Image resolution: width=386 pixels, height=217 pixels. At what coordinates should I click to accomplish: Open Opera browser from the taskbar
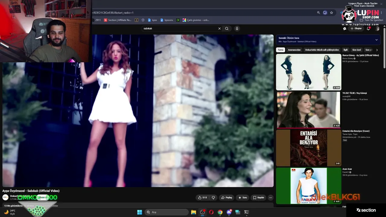[211, 212]
